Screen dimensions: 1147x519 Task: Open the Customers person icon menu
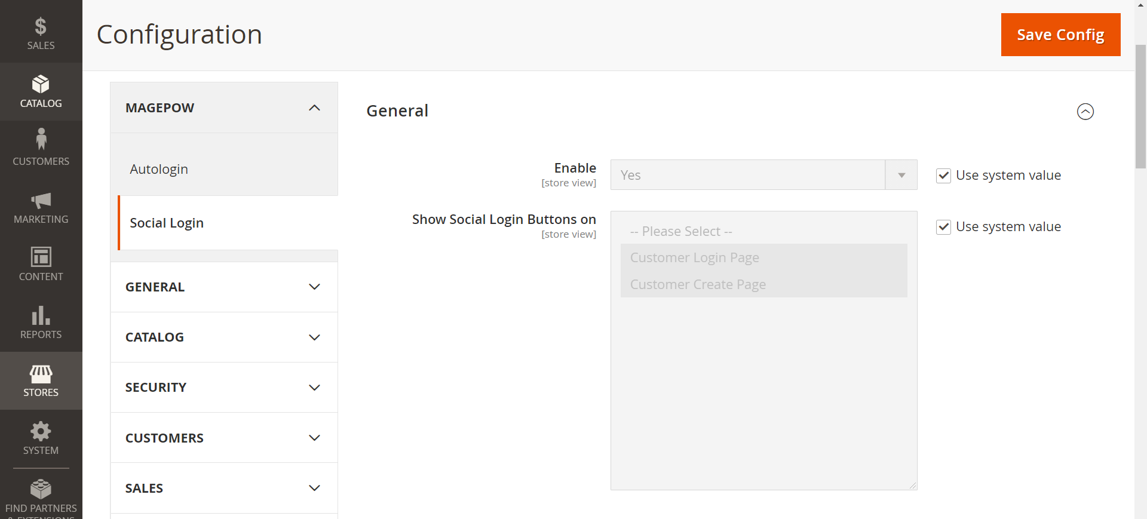[41, 148]
